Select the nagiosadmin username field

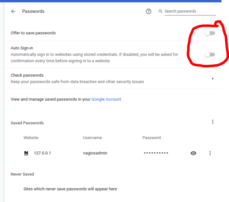(x=95, y=153)
